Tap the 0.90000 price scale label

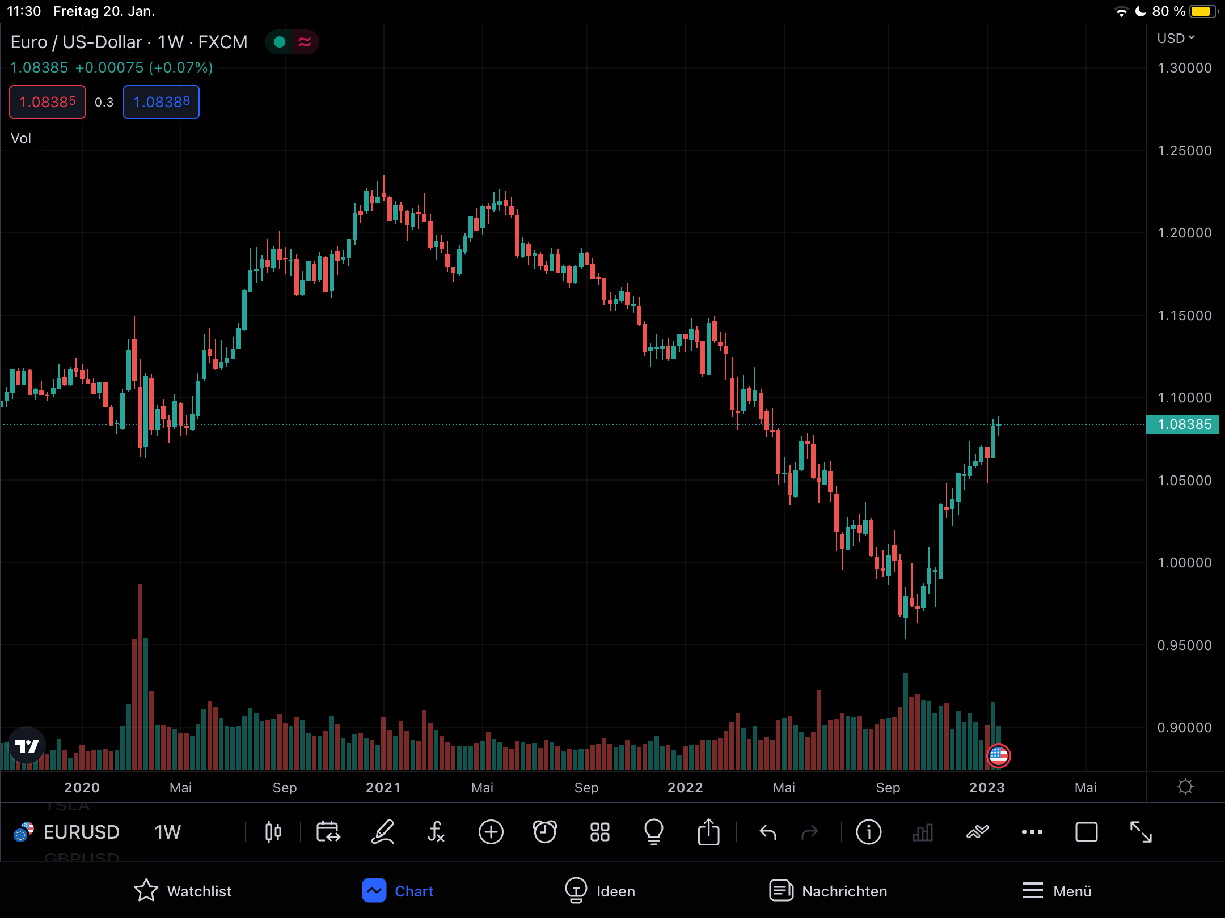pos(1184,728)
